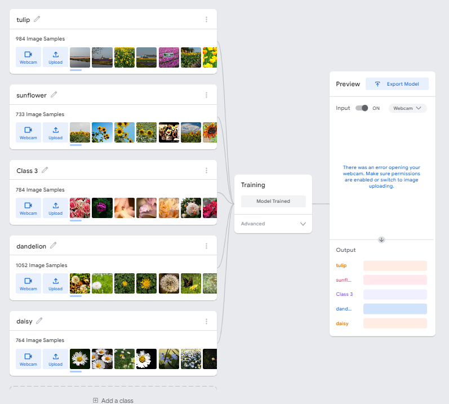Click '1052 Image Samples' text

42,265
